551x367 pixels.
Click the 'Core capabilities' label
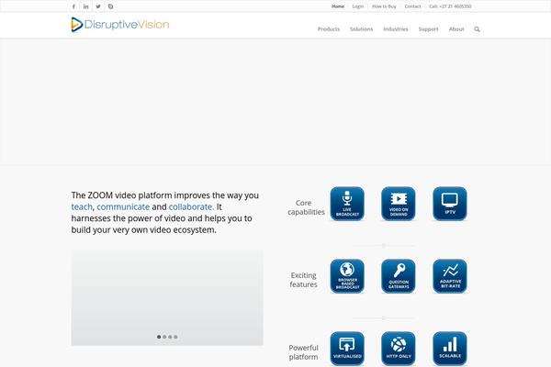click(x=306, y=207)
